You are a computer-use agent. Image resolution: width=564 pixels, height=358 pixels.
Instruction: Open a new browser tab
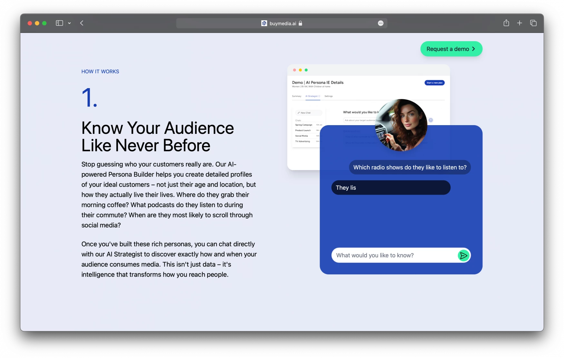coord(520,23)
